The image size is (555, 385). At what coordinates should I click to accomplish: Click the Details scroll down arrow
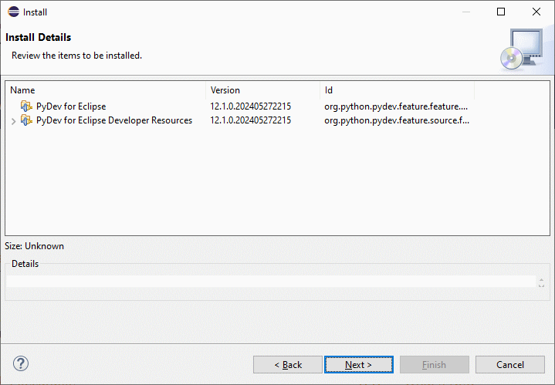coord(541,285)
